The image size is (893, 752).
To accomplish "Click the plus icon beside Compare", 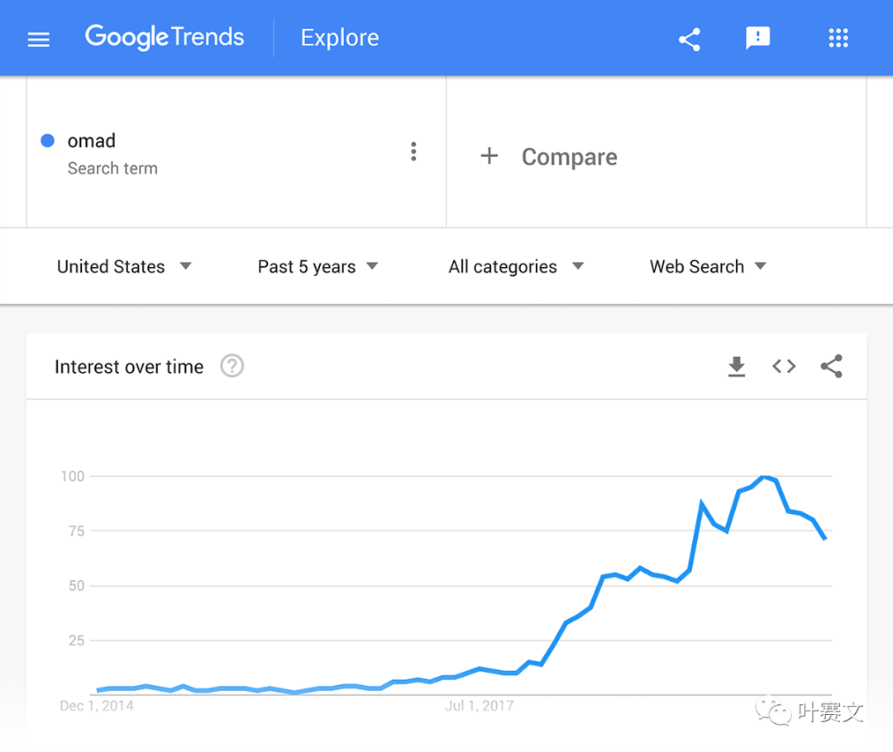I will (489, 156).
